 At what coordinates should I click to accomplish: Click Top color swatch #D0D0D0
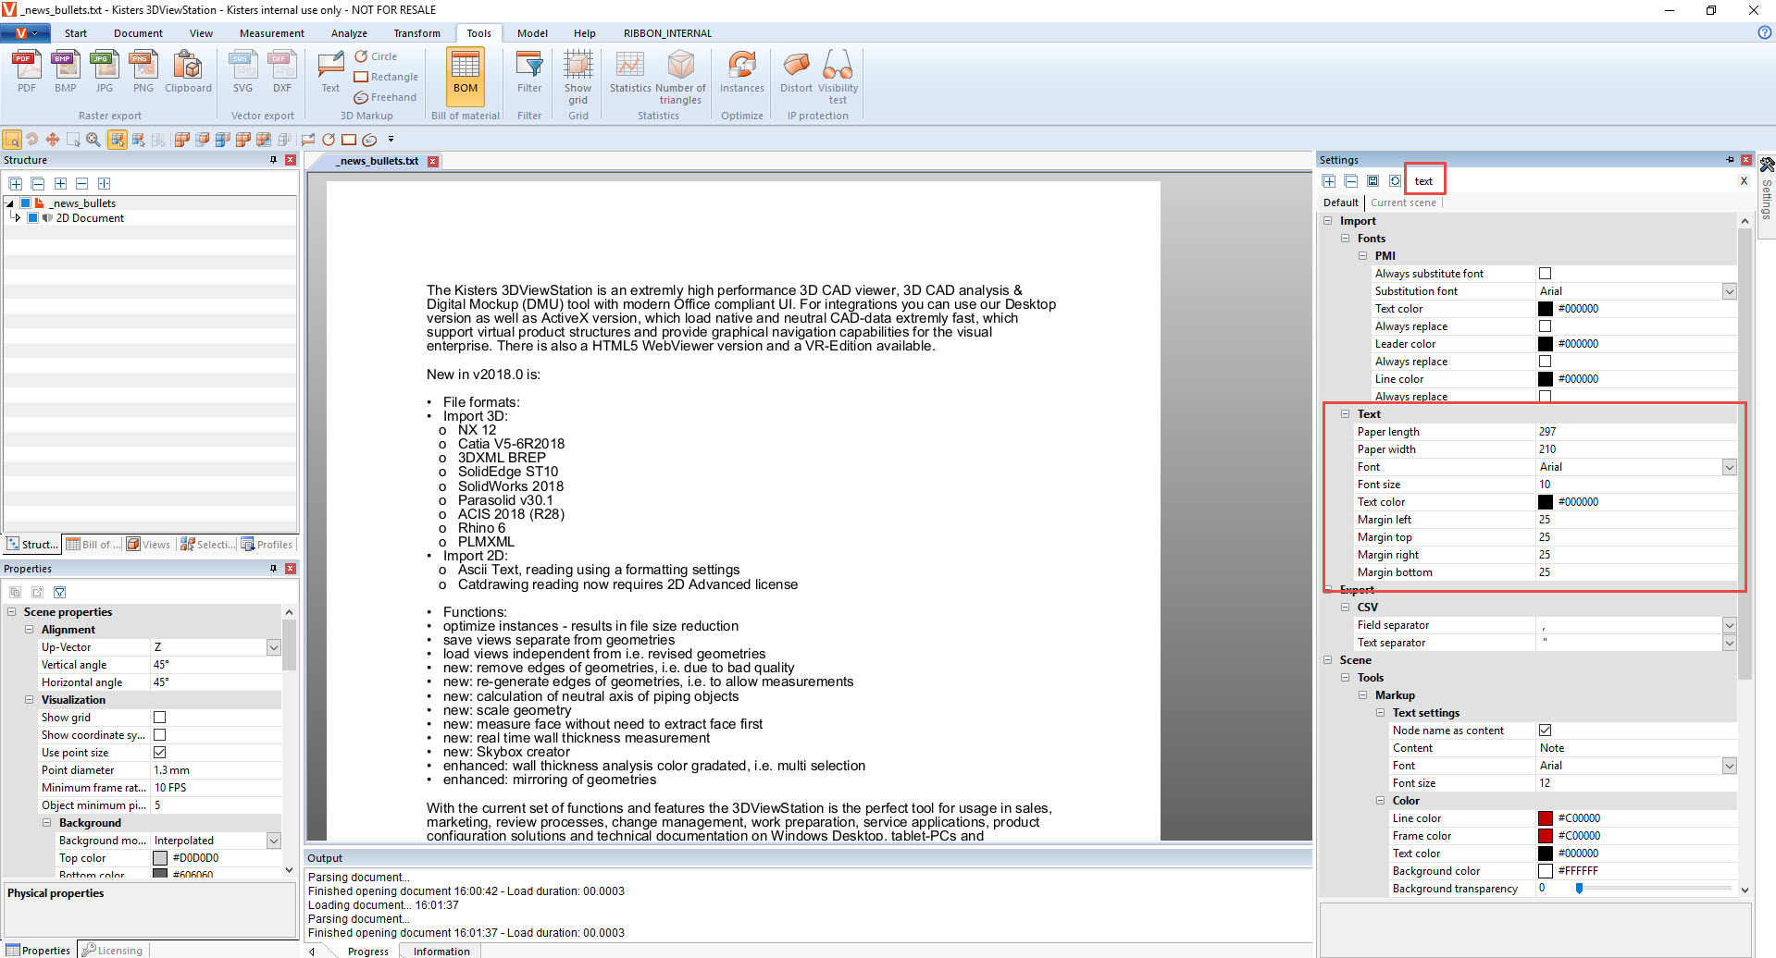pyautogui.click(x=160, y=858)
